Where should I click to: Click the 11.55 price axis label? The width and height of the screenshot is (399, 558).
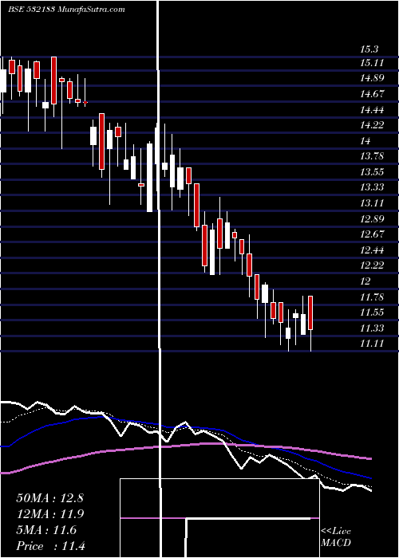[x=373, y=312]
